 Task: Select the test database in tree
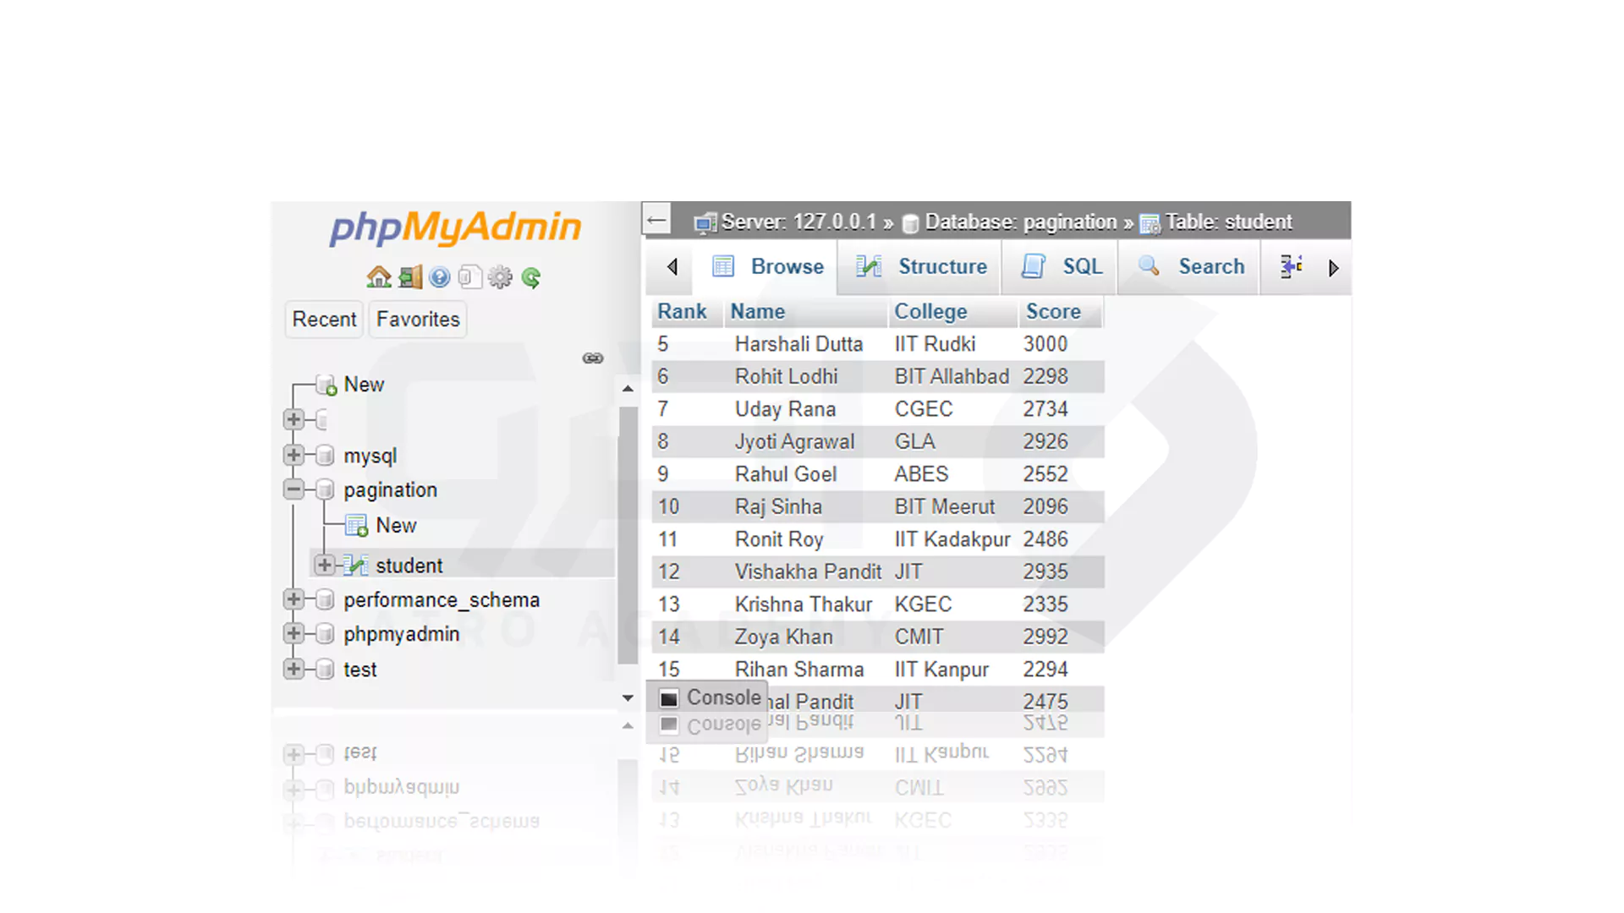[359, 670]
